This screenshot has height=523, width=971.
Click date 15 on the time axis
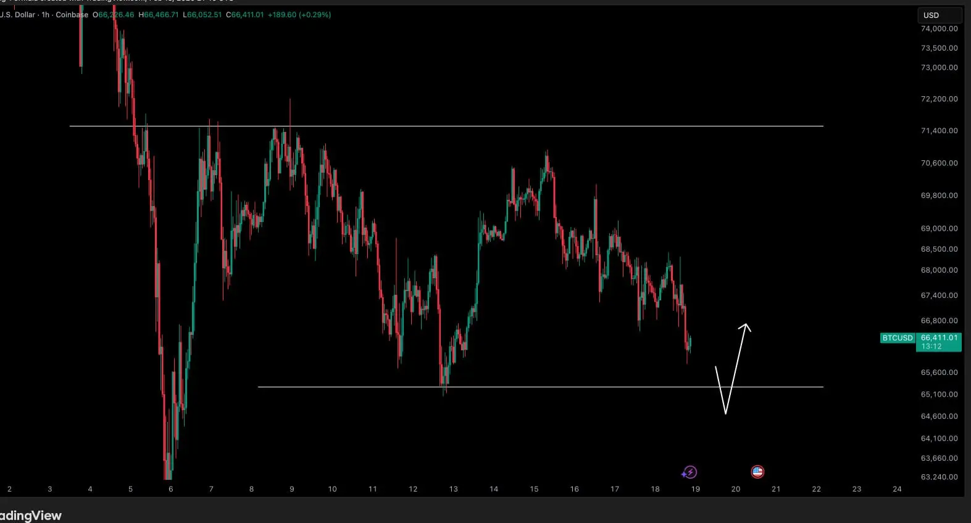534,489
